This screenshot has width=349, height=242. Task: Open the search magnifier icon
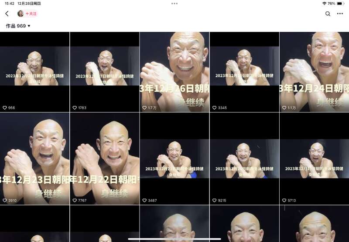tap(328, 14)
